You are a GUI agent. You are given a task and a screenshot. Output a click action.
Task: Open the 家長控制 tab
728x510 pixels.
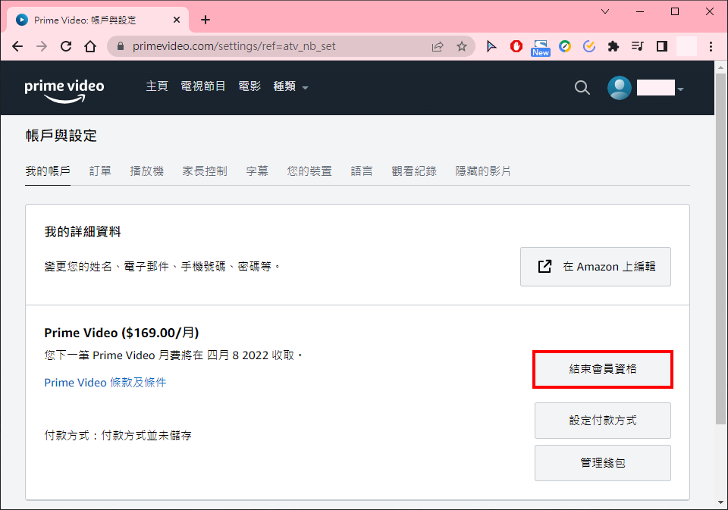pos(205,171)
